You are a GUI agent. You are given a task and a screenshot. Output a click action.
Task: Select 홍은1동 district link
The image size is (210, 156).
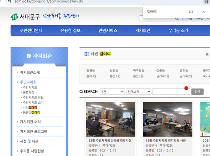pos(115,76)
